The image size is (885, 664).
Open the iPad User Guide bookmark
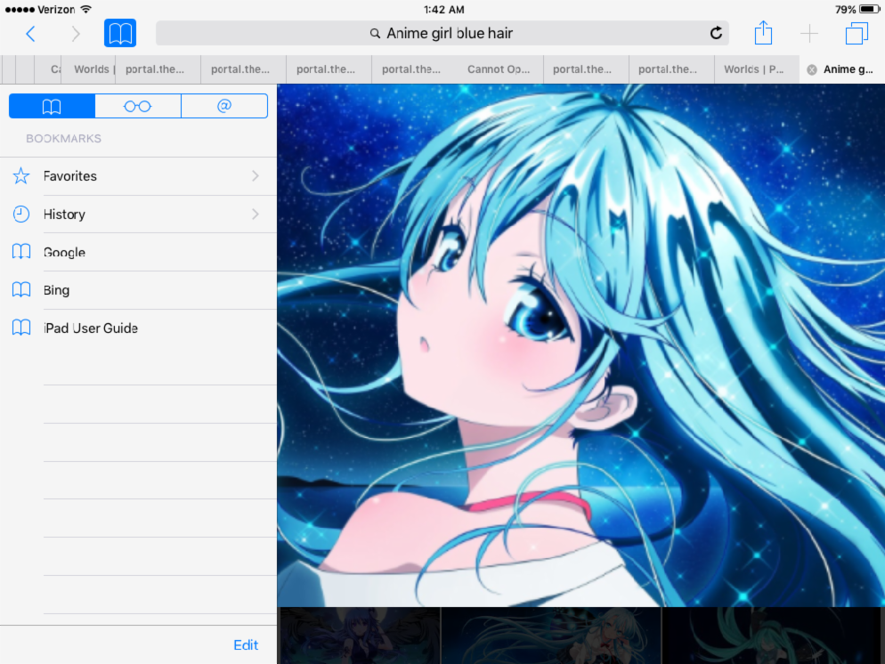[x=138, y=328]
